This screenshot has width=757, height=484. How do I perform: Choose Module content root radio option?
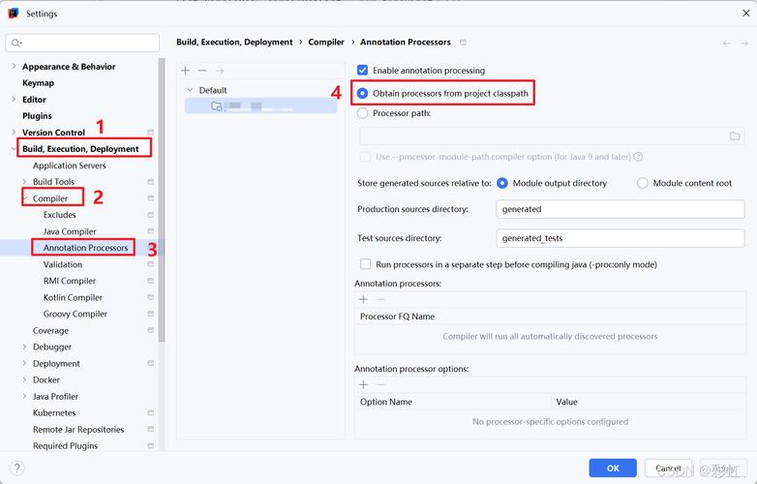(x=643, y=183)
